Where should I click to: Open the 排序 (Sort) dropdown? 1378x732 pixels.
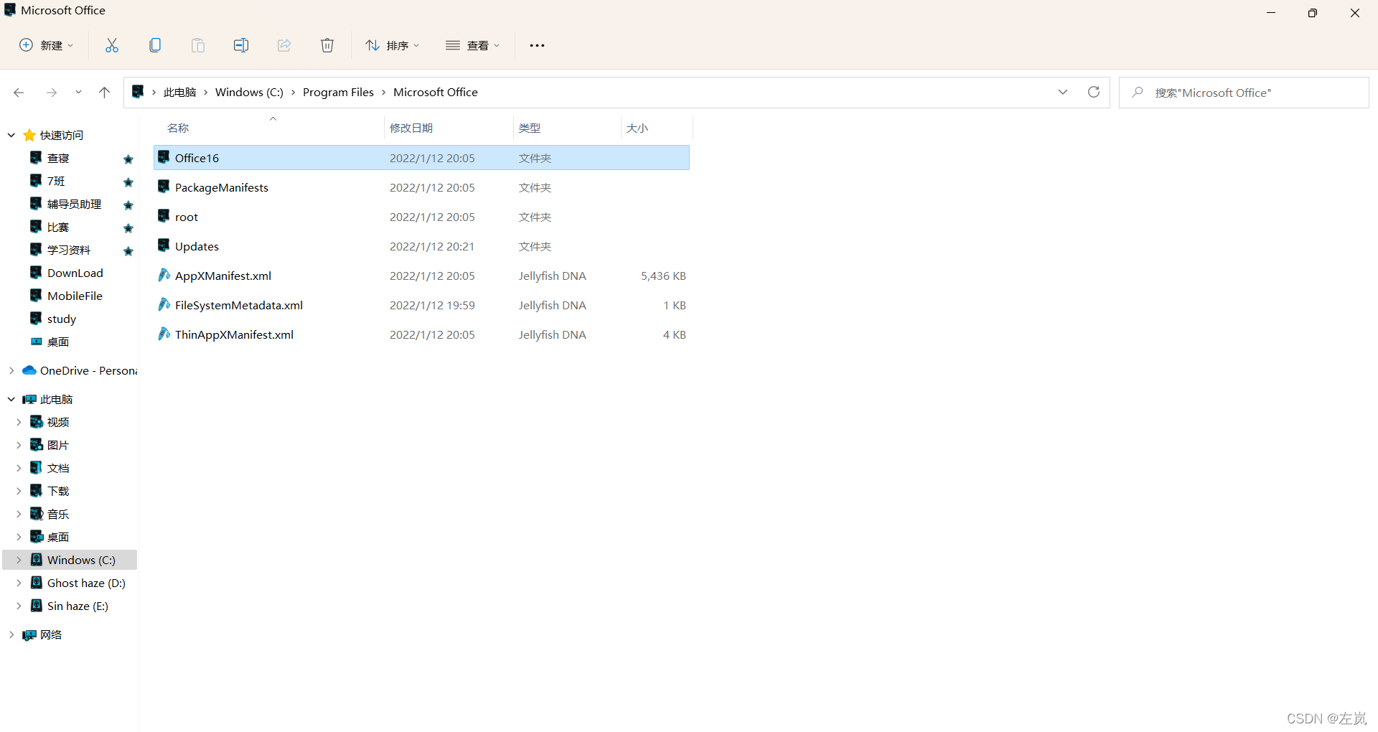click(392, 45)
